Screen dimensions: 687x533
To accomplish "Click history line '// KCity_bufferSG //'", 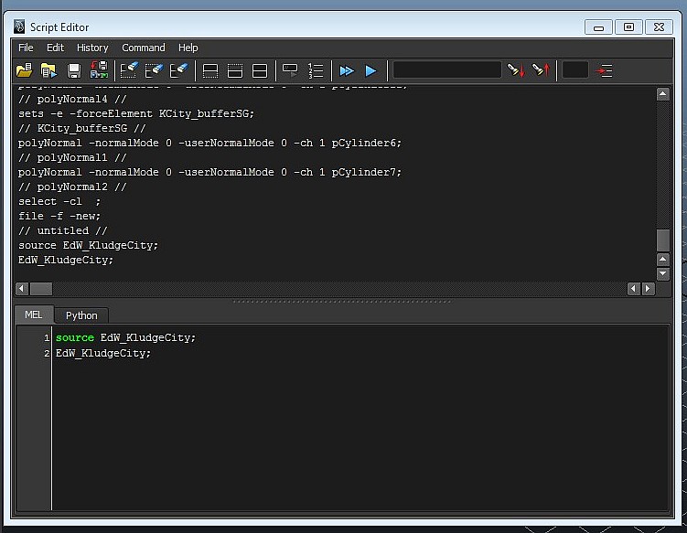I will pyautogui.click(x=82, y=128).
